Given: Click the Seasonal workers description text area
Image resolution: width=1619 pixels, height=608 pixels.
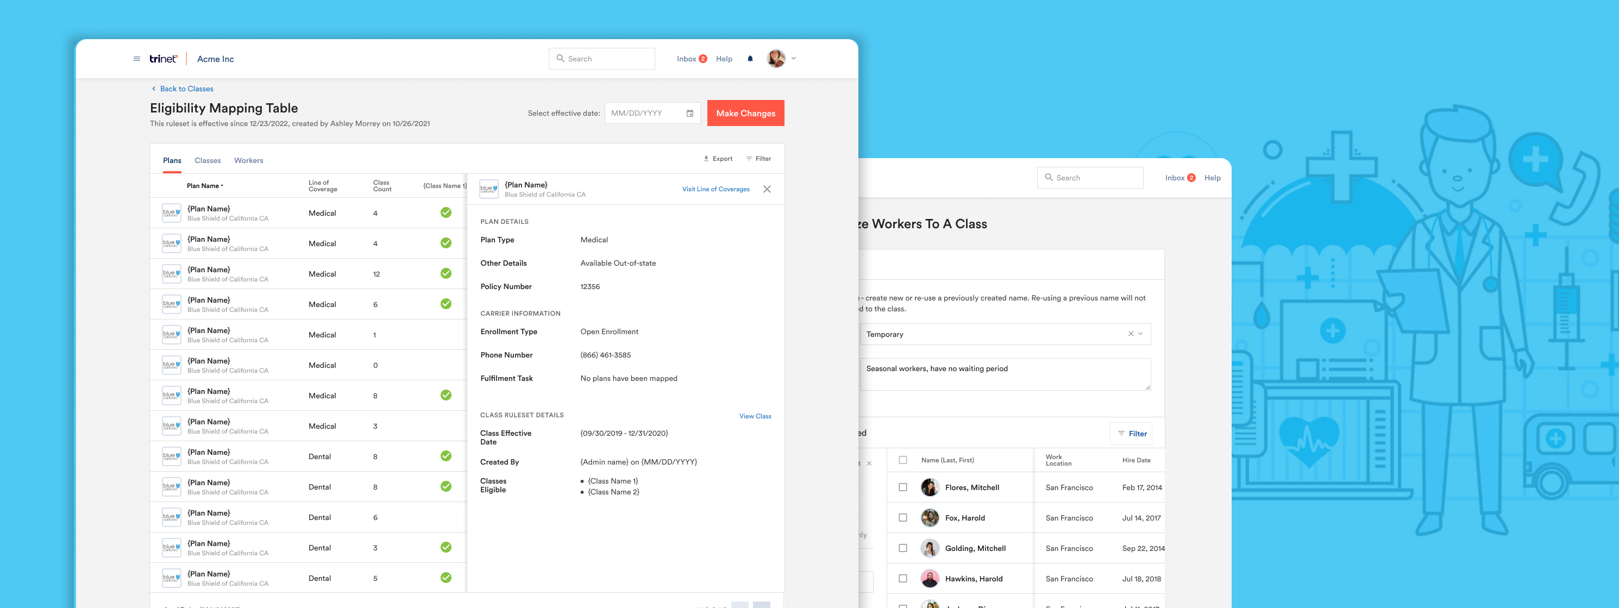Looking at the screenshot, I should (1005, 375).
